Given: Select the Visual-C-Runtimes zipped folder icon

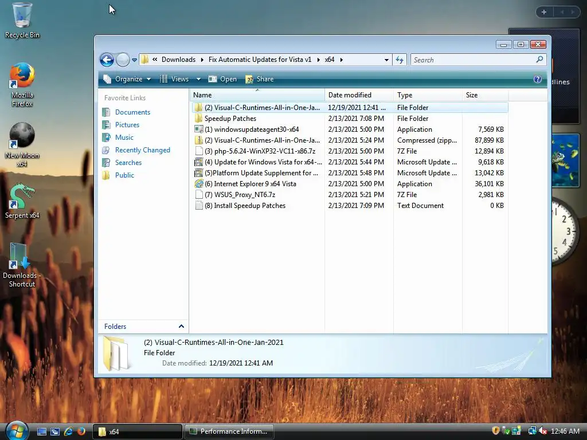Looking at the screenshot, I should 199,140.
